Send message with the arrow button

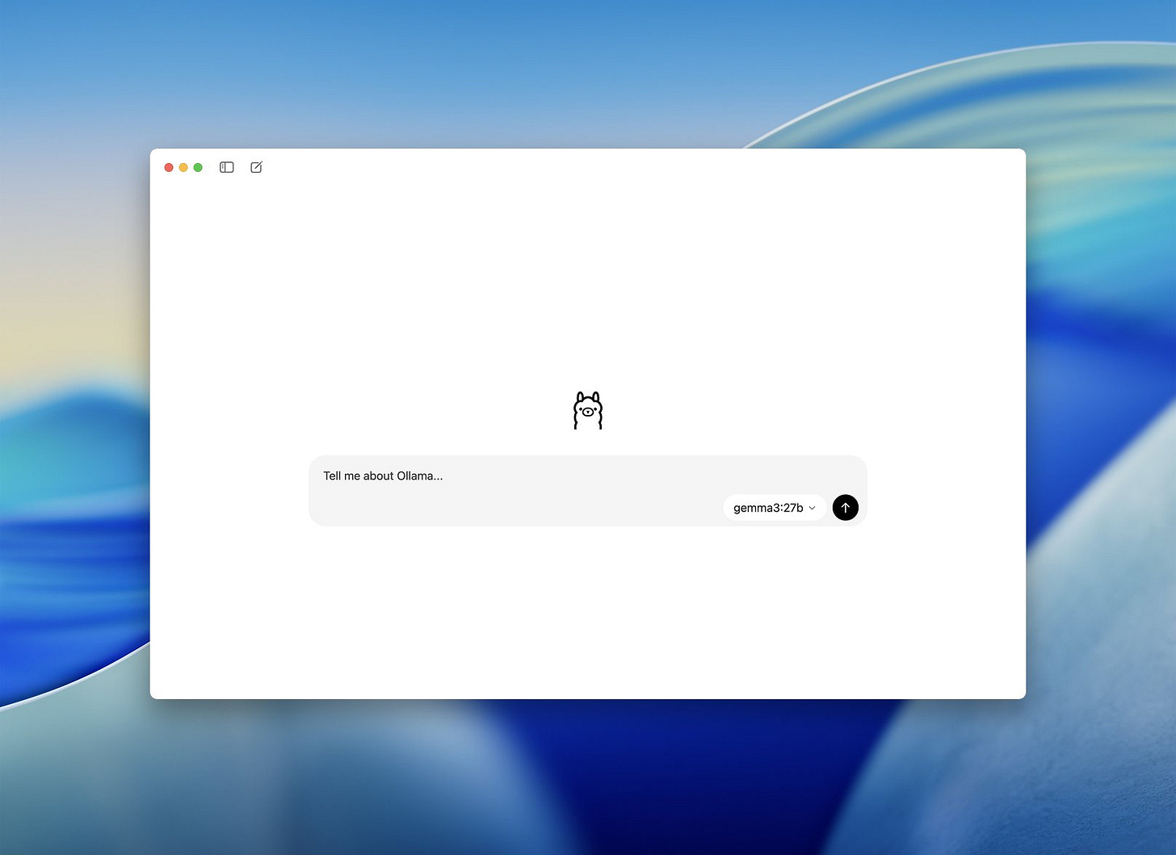[845, 508]
